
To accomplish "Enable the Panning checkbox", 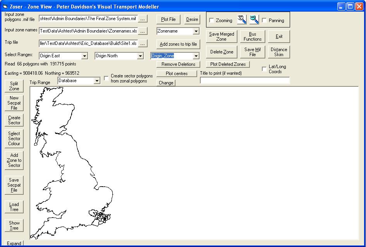I will pos(264,20).
